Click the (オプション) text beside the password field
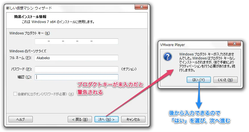The image size is (249, 132). pyautogui.click(x=129, y=69)
